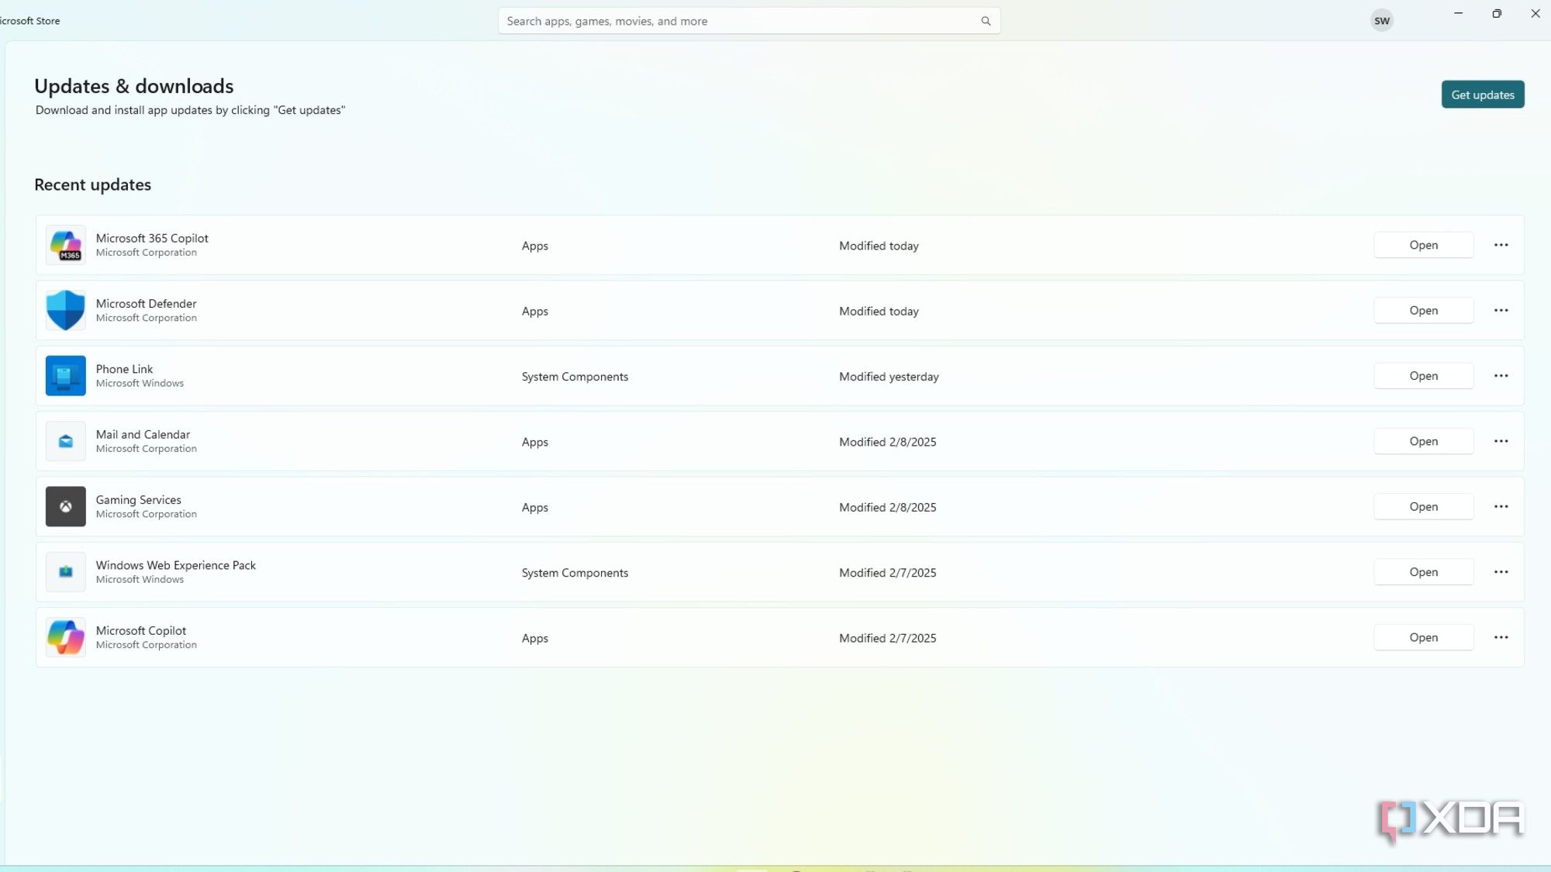Screen dimensions: 1551x872
Task: Open the ellipsis menu for Gaming Services
Action: coord(1501,506)
